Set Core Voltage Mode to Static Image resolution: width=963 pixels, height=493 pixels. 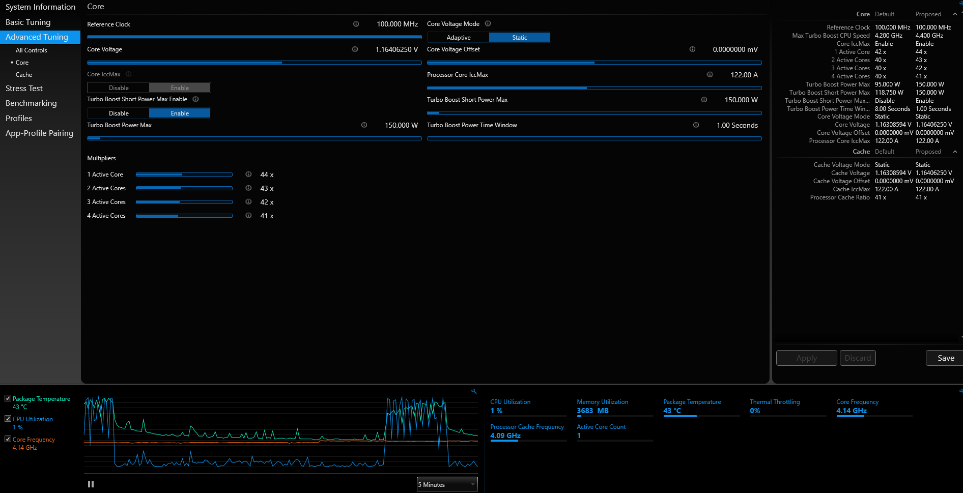(520, 37)
